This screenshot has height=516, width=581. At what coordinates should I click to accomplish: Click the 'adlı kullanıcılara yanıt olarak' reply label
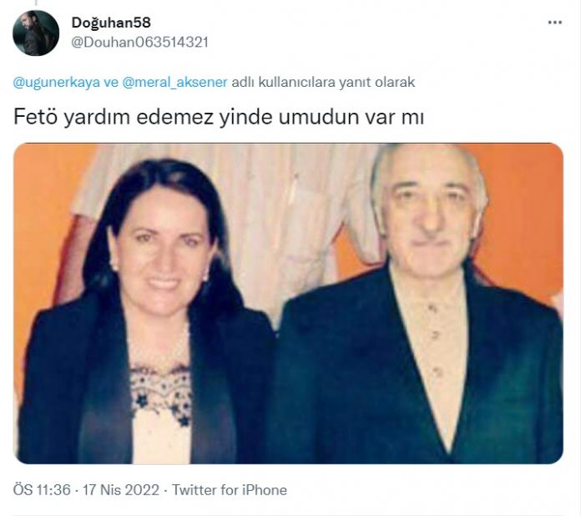coord(323,82)
